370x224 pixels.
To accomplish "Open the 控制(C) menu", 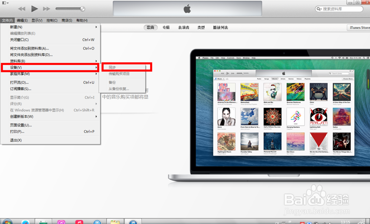I will tap(52, 20).
